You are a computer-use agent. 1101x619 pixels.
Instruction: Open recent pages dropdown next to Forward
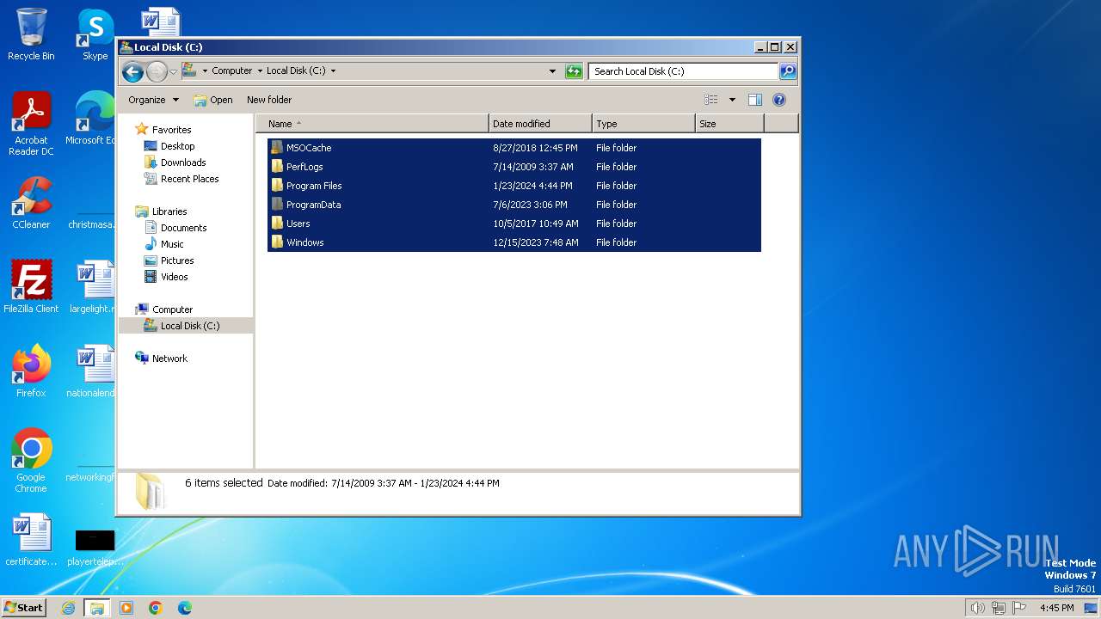[x=173, y=71]
